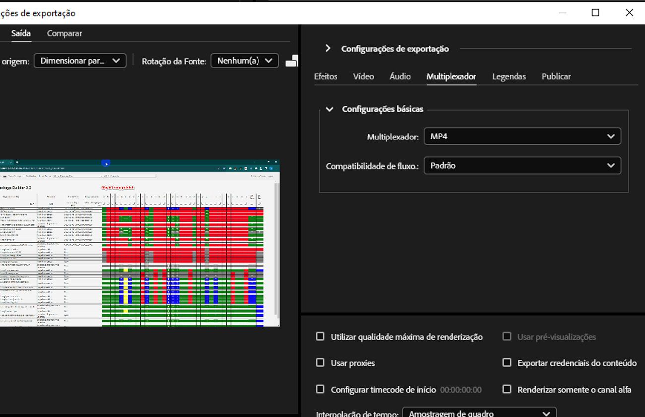Check the Usar proxies option

tap(320, 363)
